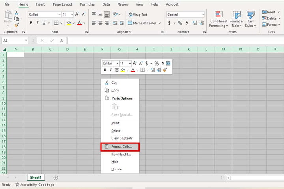Click the ribbon Borders icon
This screenshot has height=189, width=284.
click(x=56, y=23)
